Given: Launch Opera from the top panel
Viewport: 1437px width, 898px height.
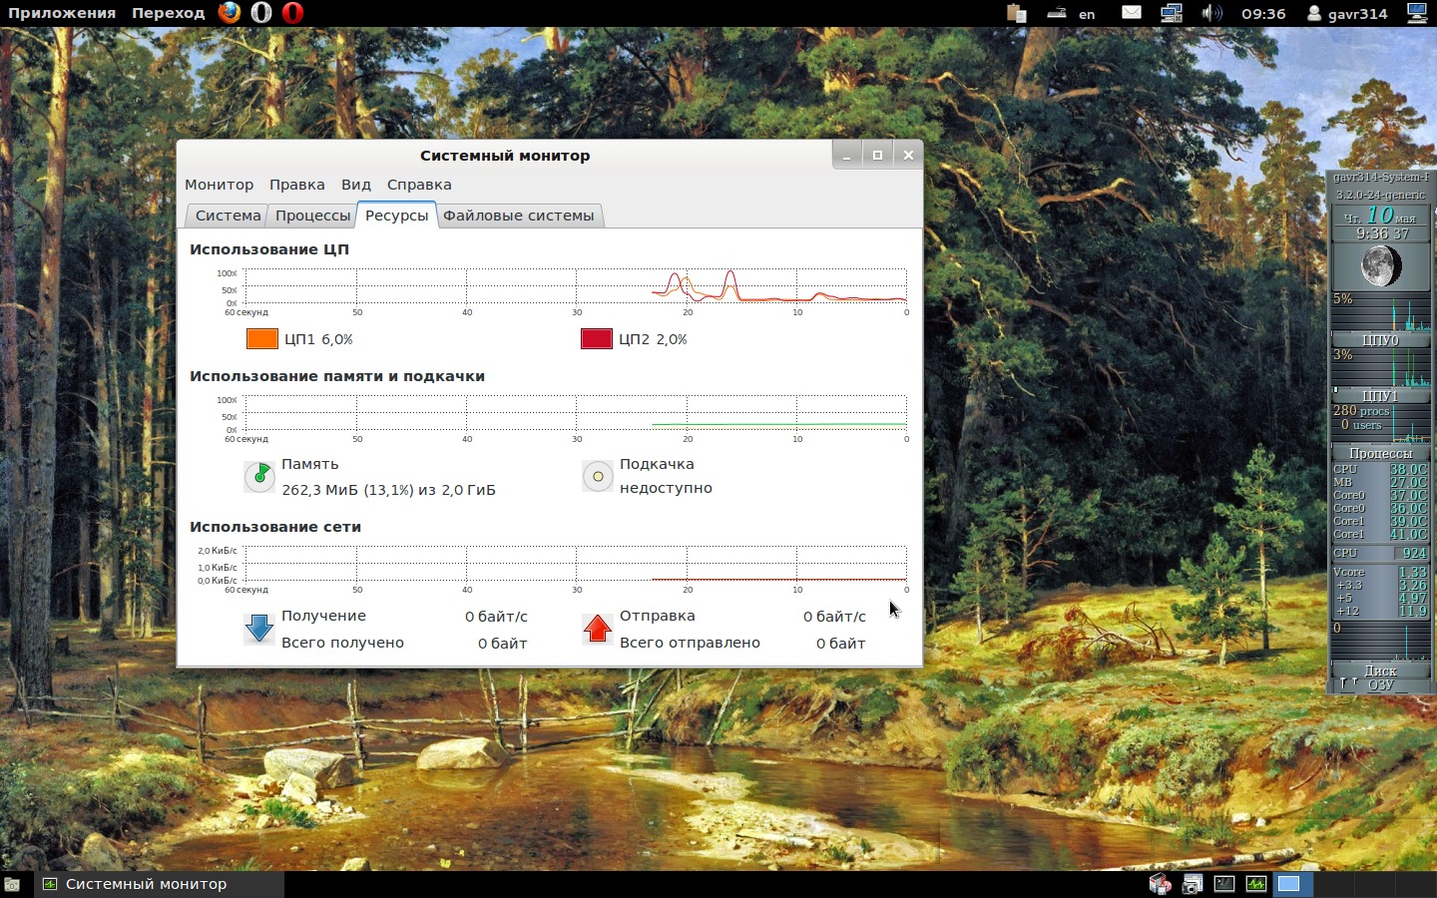Looking at the screenshot, I should pos(292,13).
